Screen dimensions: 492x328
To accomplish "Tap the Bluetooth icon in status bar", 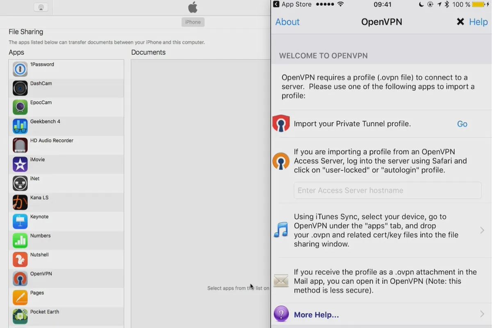I will click(447, 5).
